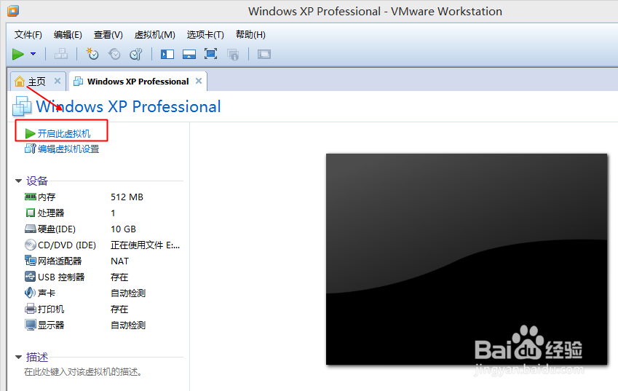Open the 查看(V) menu
Viewport: 618px width, 391px height.
[108, 35]
